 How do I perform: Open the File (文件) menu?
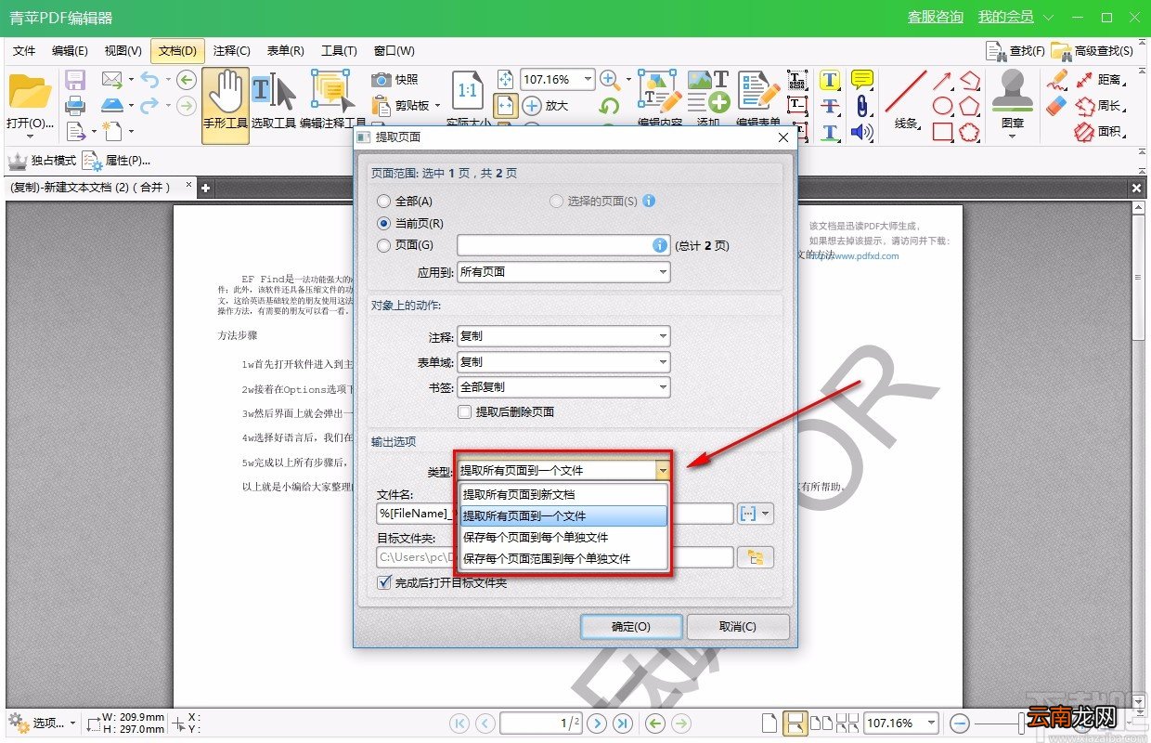click(x=24, y=51)
